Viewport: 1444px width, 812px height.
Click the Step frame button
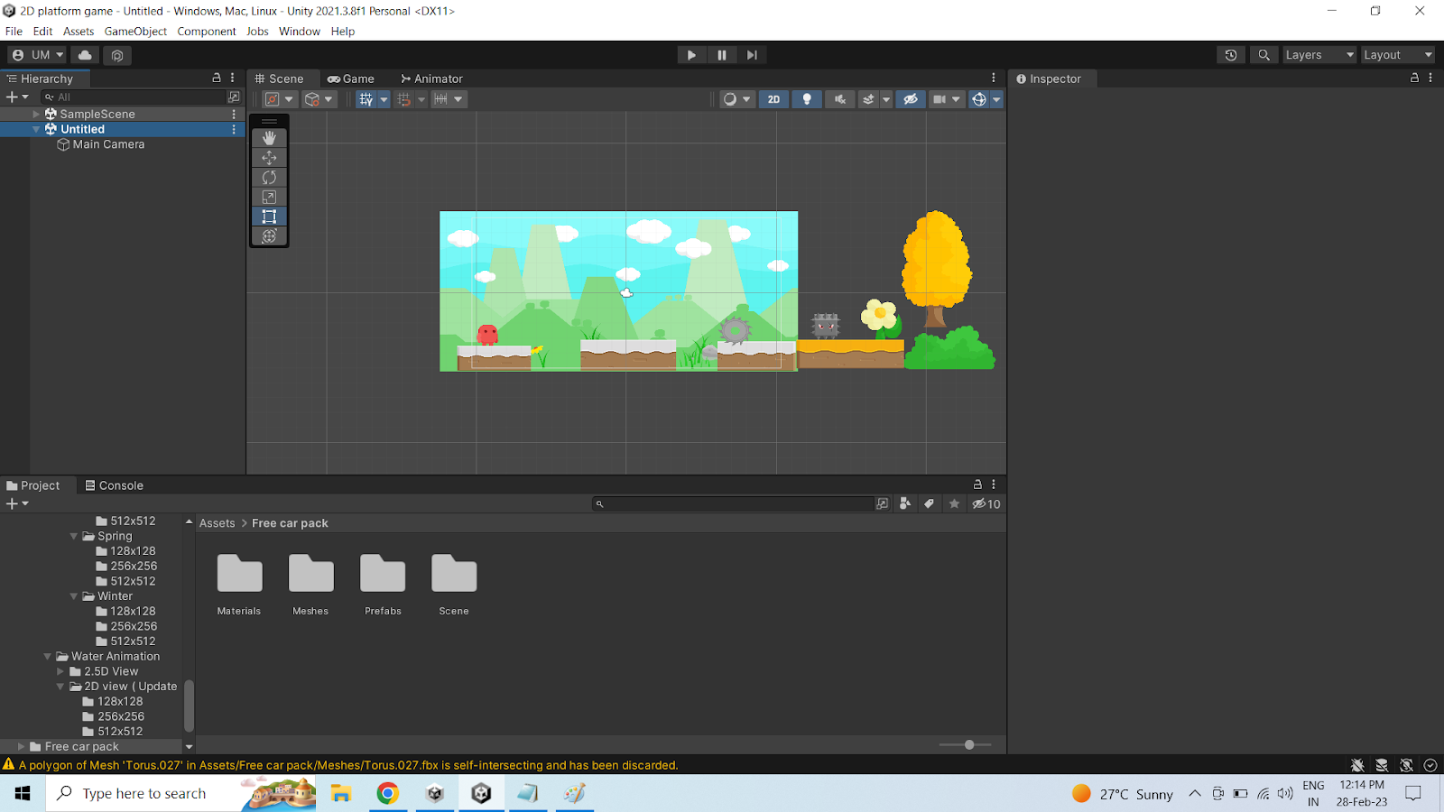point(752,55)
